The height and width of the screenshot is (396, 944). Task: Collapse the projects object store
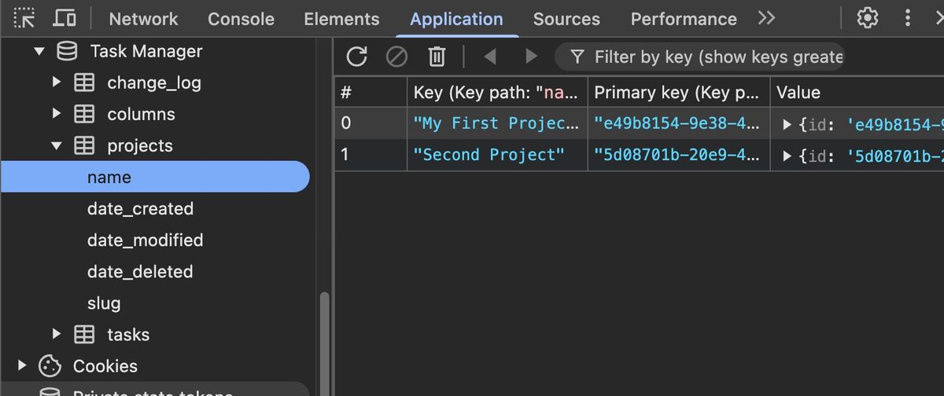(57, 145)
